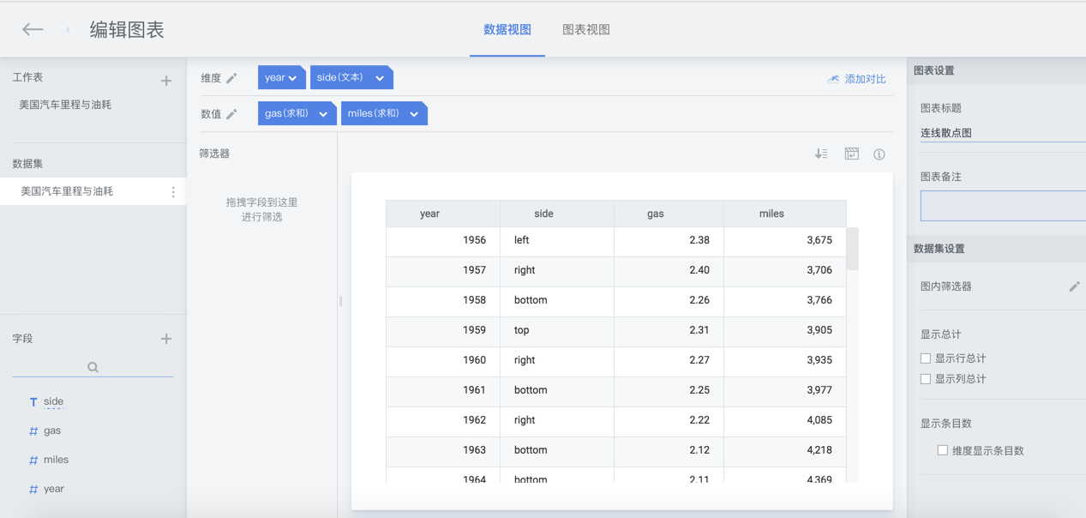
Task: Click the number icon beside gas field
Action: click(33, 431)
